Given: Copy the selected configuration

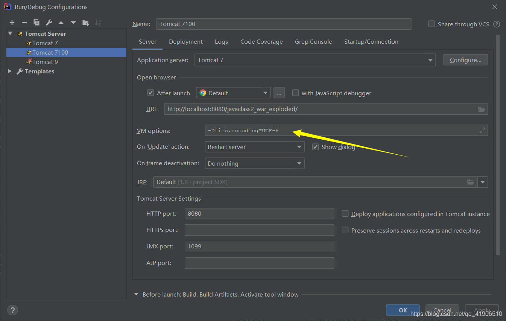Looking at the screenshot, I should (x=36, y=23).
